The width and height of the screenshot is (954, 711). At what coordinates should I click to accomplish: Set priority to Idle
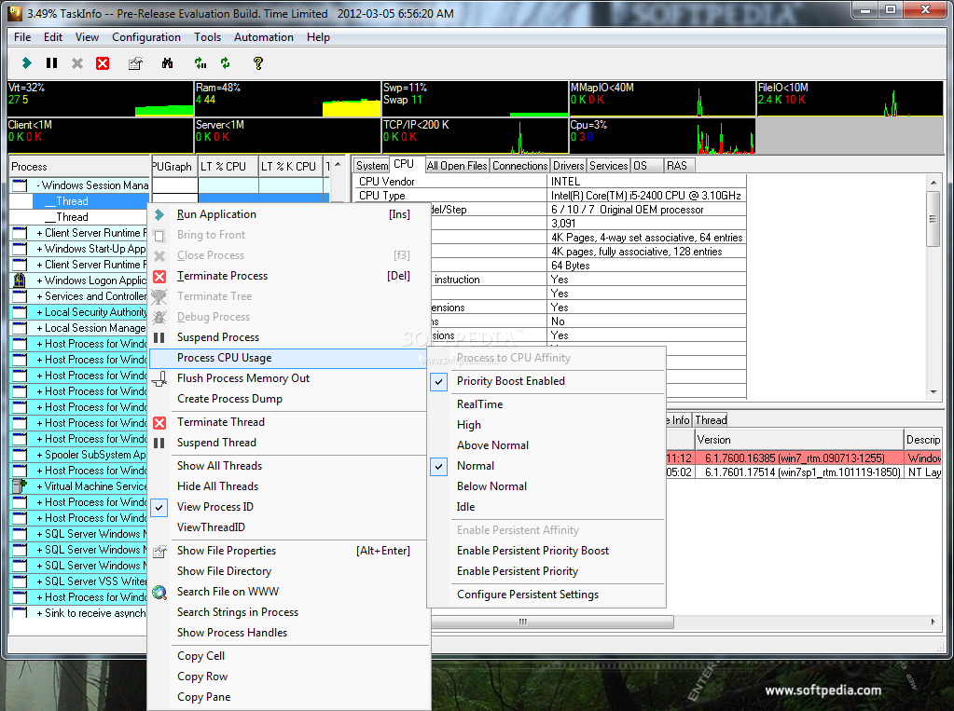click(465, 507)
